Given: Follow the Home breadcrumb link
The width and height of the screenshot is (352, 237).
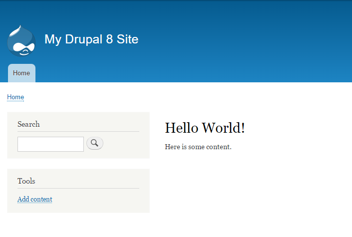Looking at the screenshot, I should coord(15,97).
